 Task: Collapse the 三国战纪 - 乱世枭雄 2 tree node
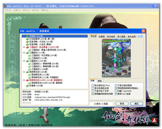(x=24, y=47)
